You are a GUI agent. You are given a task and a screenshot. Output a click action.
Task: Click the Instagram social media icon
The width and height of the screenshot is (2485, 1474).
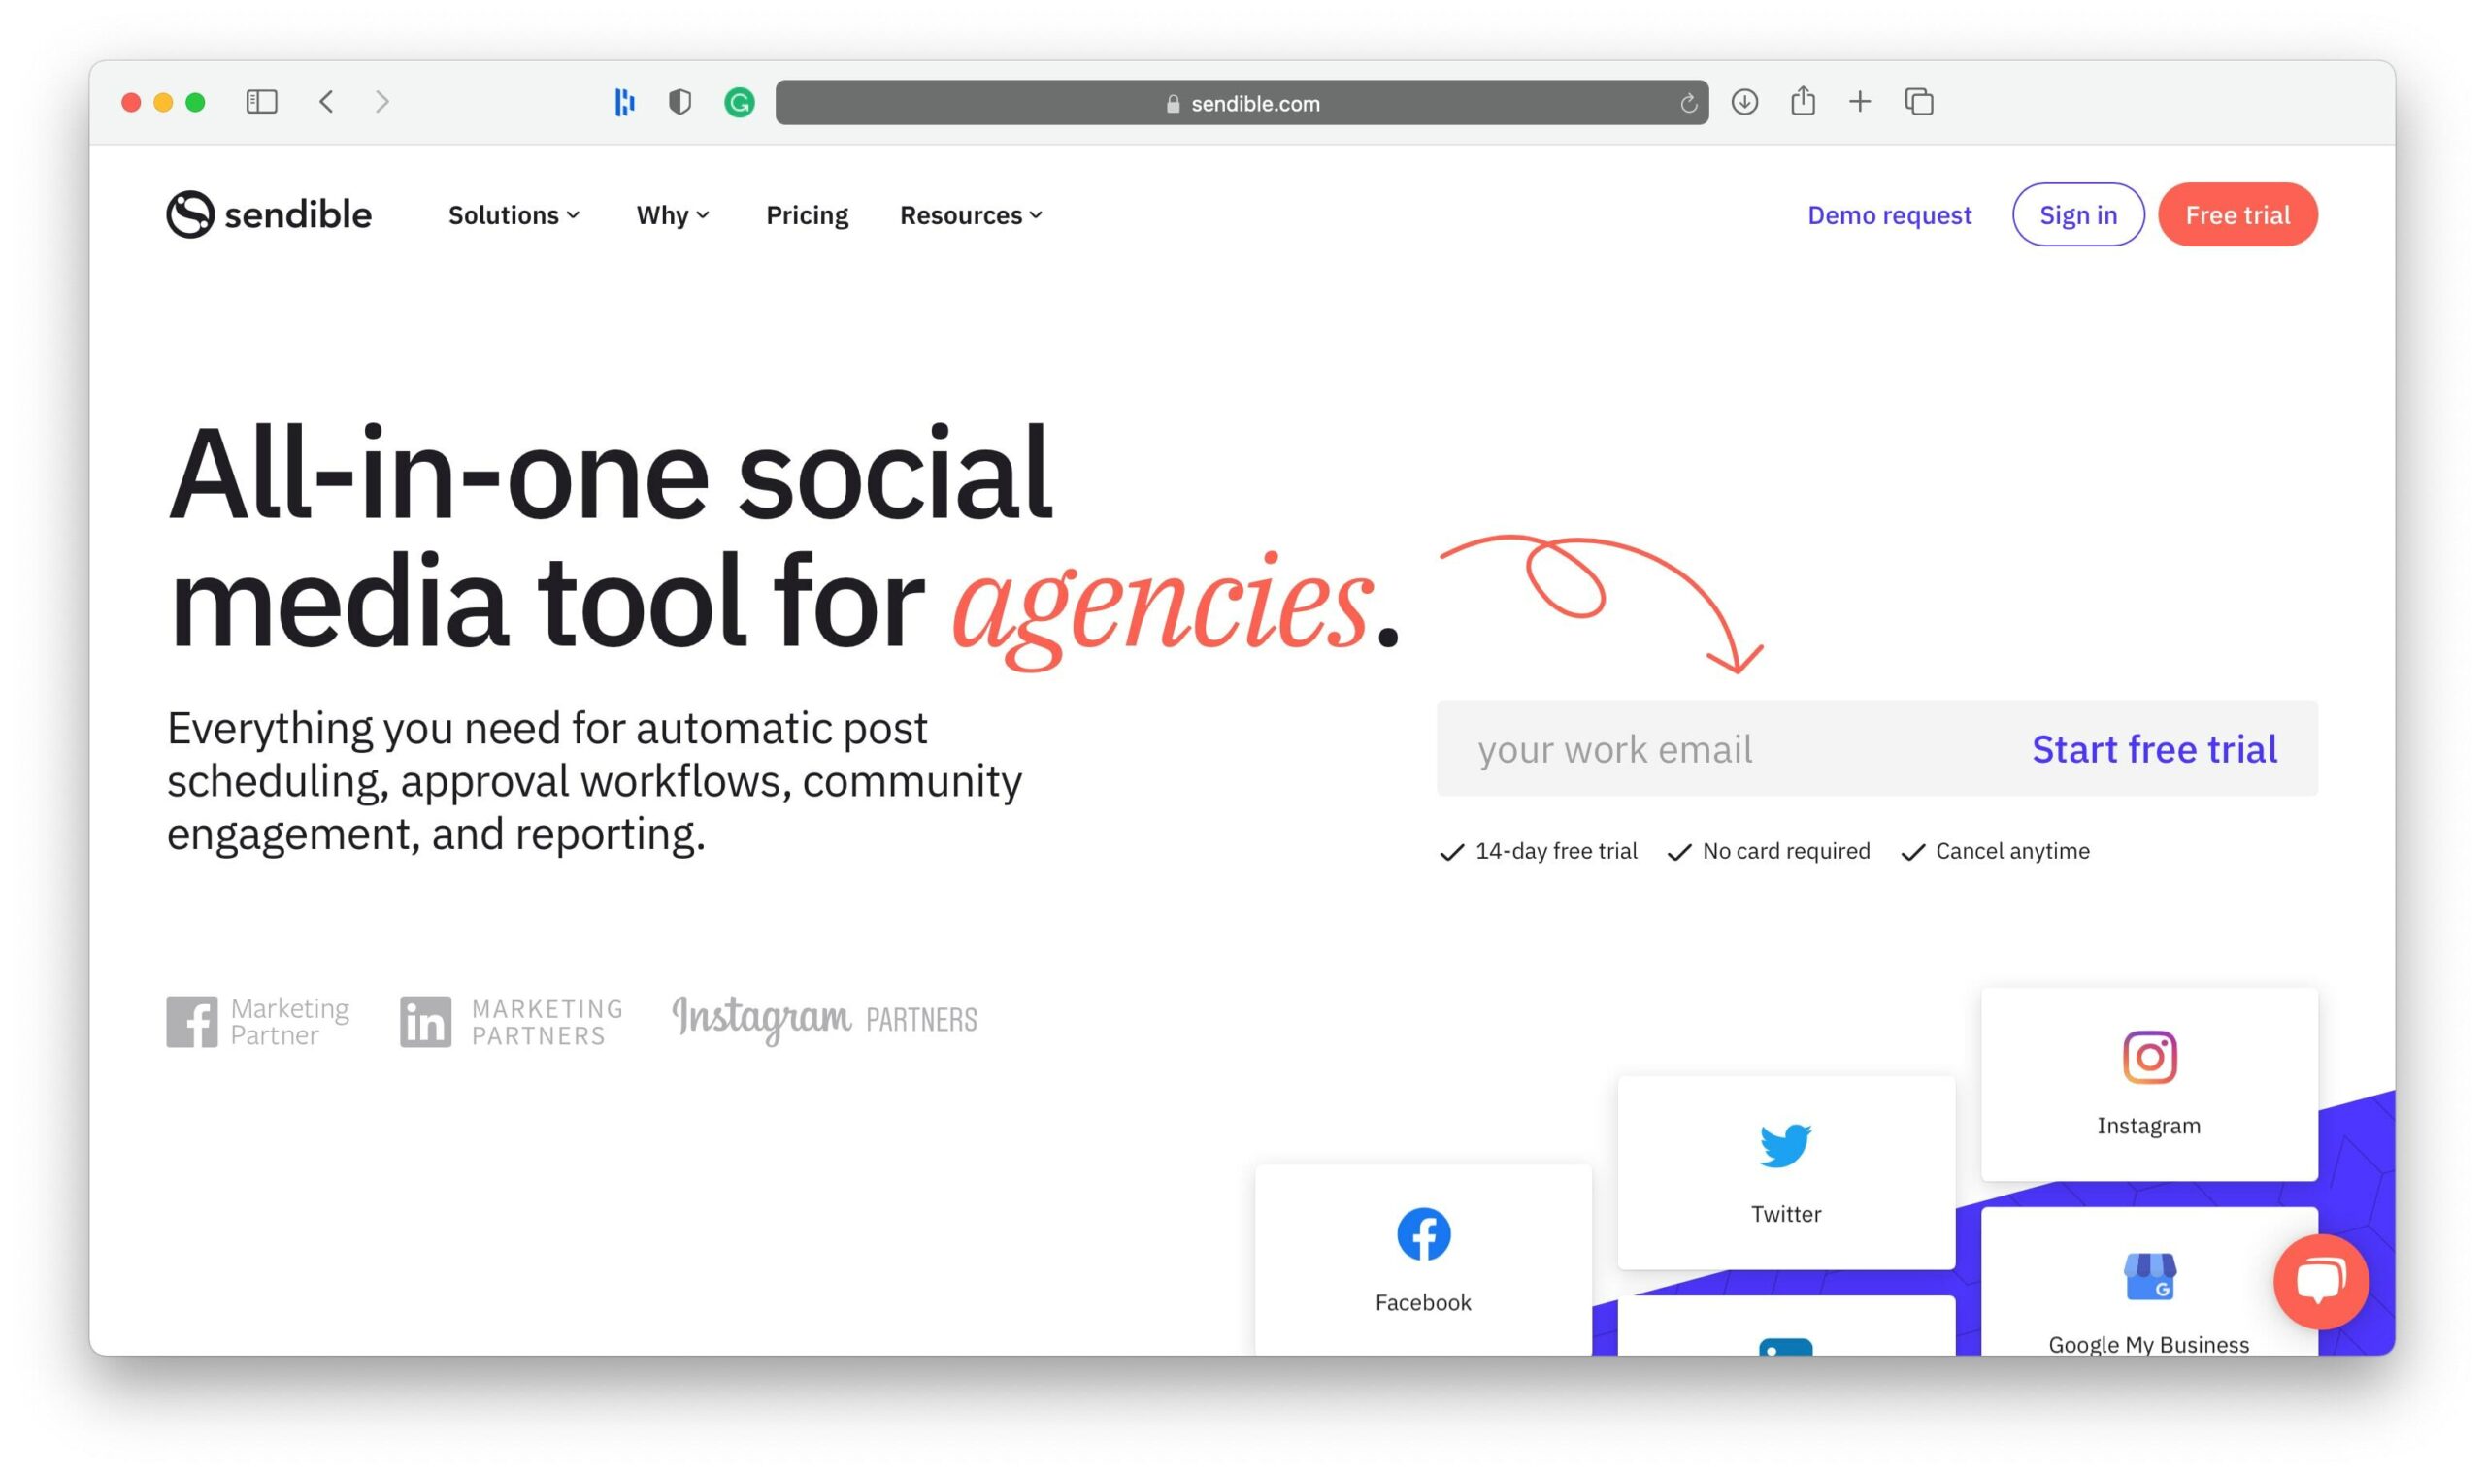tap(2148, 1055)
